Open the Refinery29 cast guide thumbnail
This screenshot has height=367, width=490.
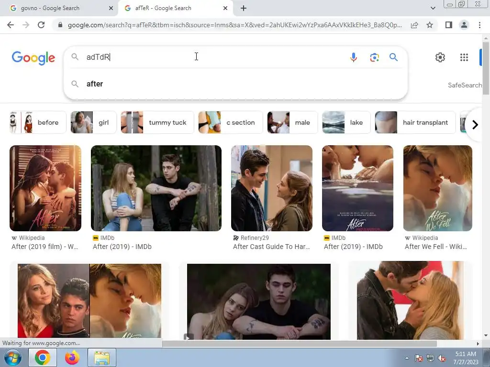(272, 188)
